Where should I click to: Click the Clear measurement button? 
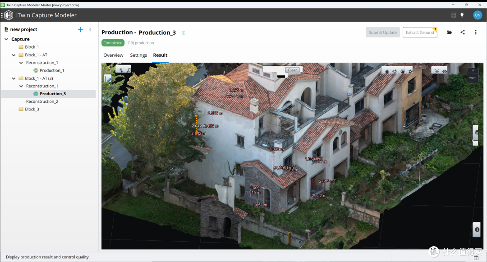292,70
